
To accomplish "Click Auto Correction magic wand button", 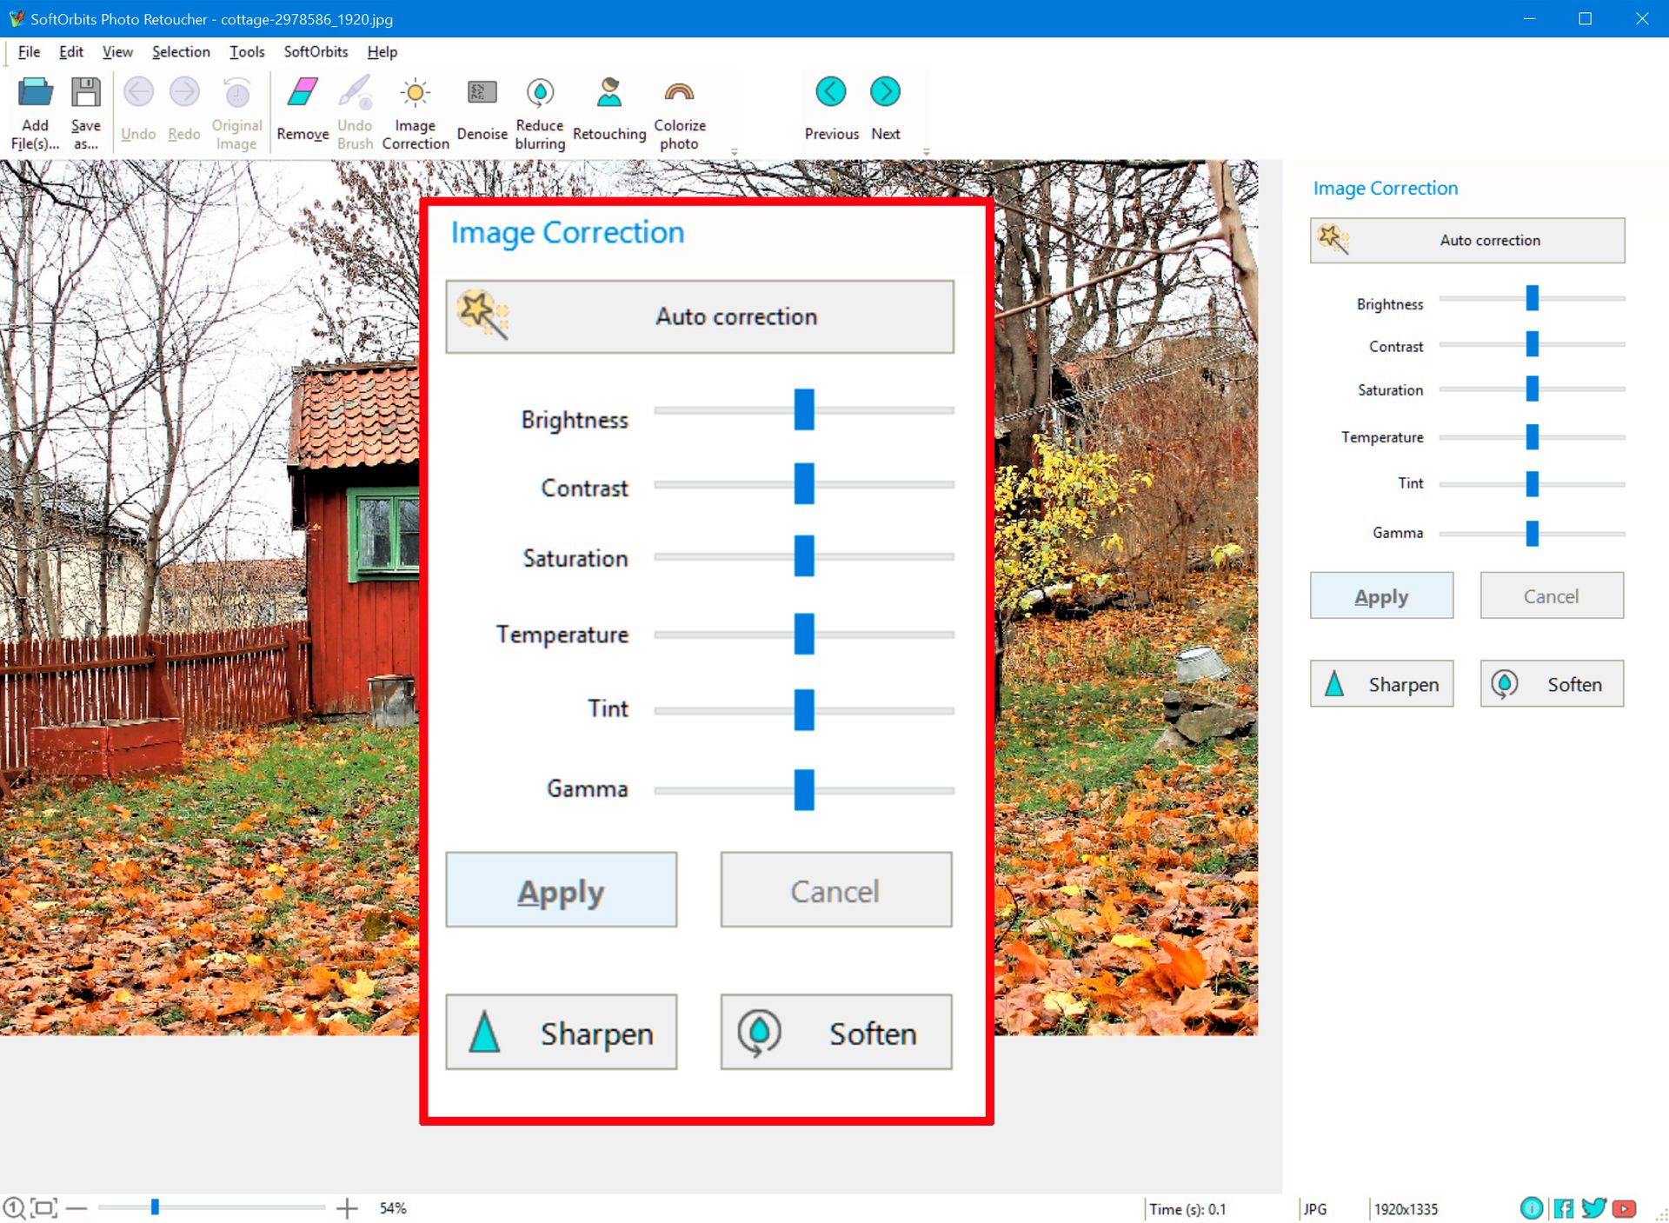I will (703, 316).
